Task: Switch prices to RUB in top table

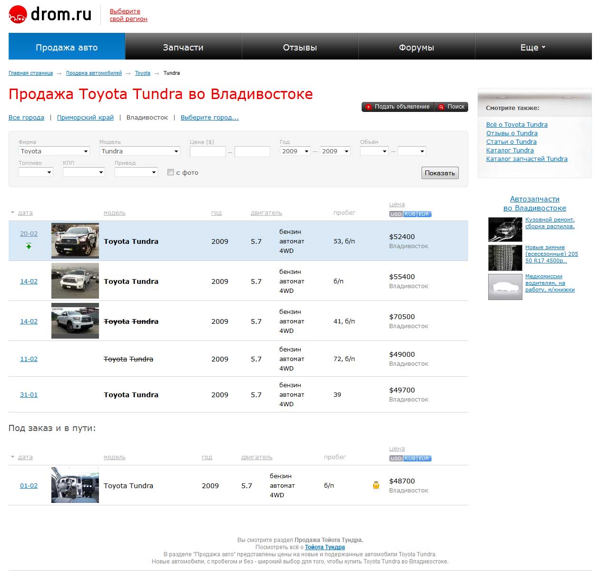Action: (x=410, y=214)
